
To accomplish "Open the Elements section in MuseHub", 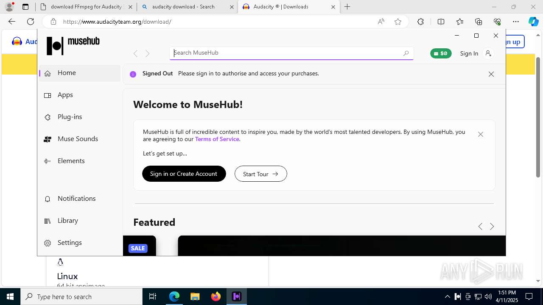I will tap(80, 161).
